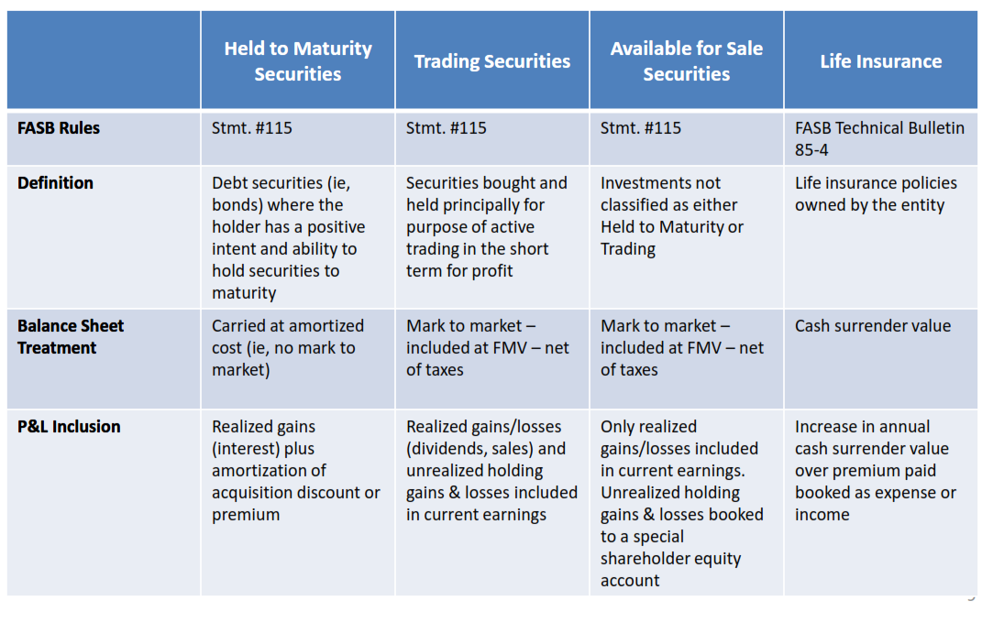The image size is (982, 622).
Task: Click the Available for Sale Securities header
Action: 687,60
